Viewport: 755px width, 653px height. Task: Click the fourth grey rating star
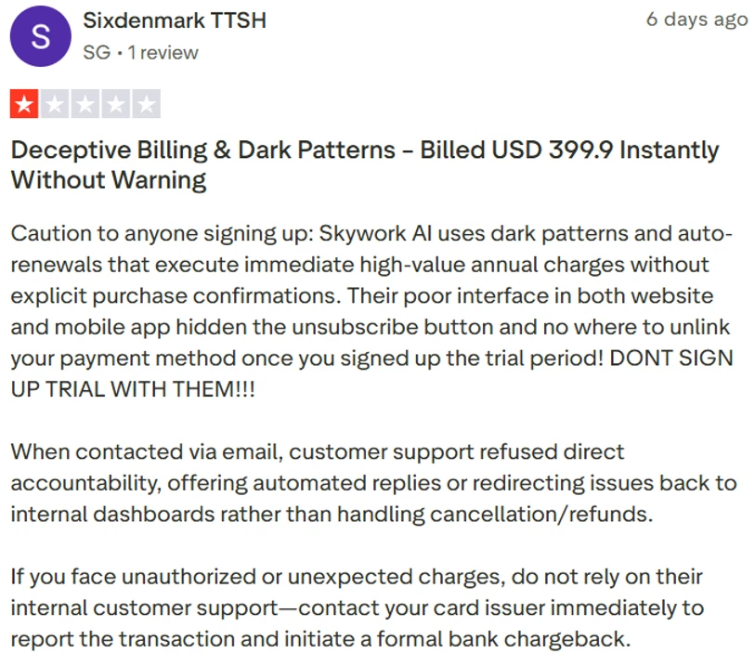click(x=115, y=103)
